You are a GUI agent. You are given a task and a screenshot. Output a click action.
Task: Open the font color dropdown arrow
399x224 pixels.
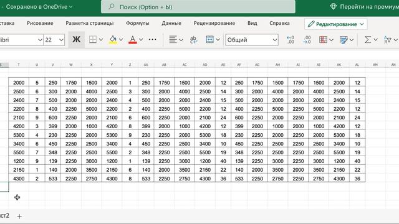pos(141,40)
